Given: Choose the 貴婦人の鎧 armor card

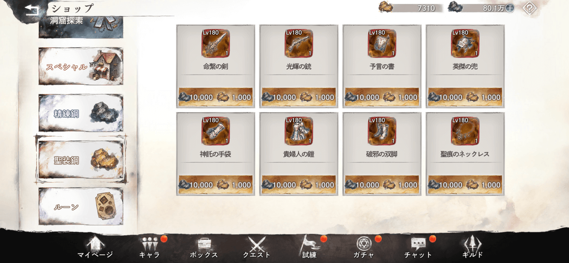Looking at the screenshot, I should pos(299,154).
